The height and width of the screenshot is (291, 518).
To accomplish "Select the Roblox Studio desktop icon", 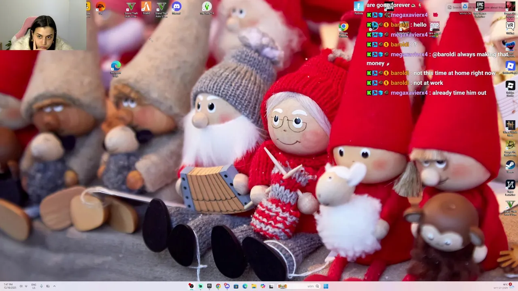I will click(x=510, y=89).
